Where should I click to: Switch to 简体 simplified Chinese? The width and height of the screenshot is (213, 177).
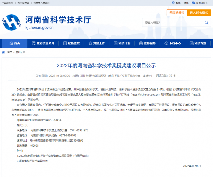click(x=186, y=3)
